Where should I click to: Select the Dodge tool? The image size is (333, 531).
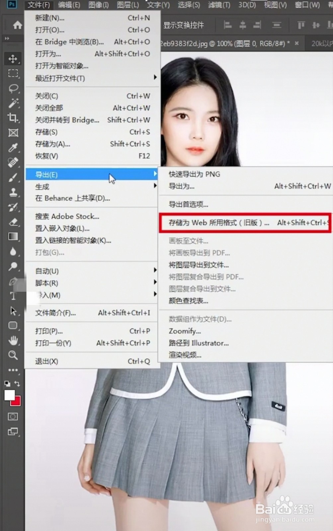13,266
